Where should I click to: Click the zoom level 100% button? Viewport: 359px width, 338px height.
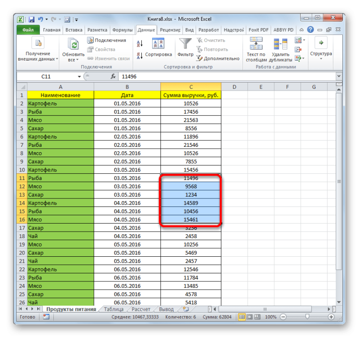pos(271,317)
